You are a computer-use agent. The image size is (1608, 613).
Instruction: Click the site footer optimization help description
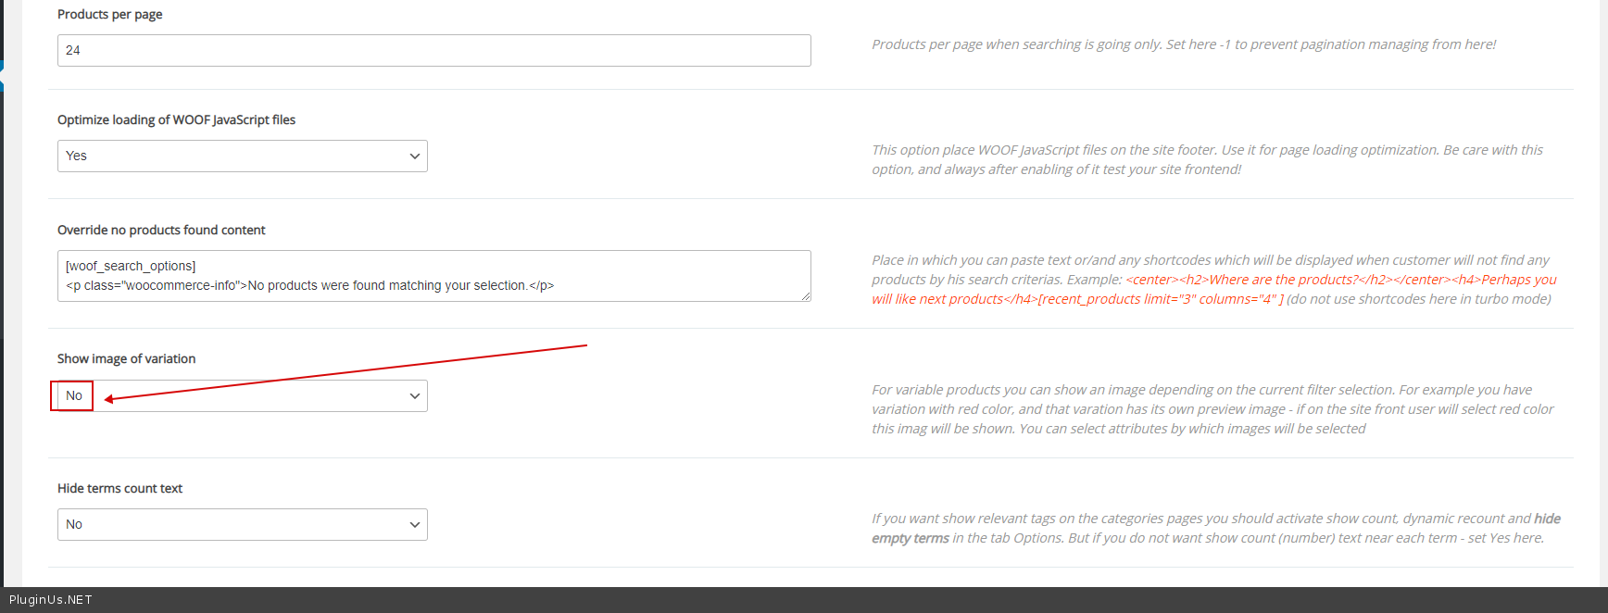point(1206,159)
